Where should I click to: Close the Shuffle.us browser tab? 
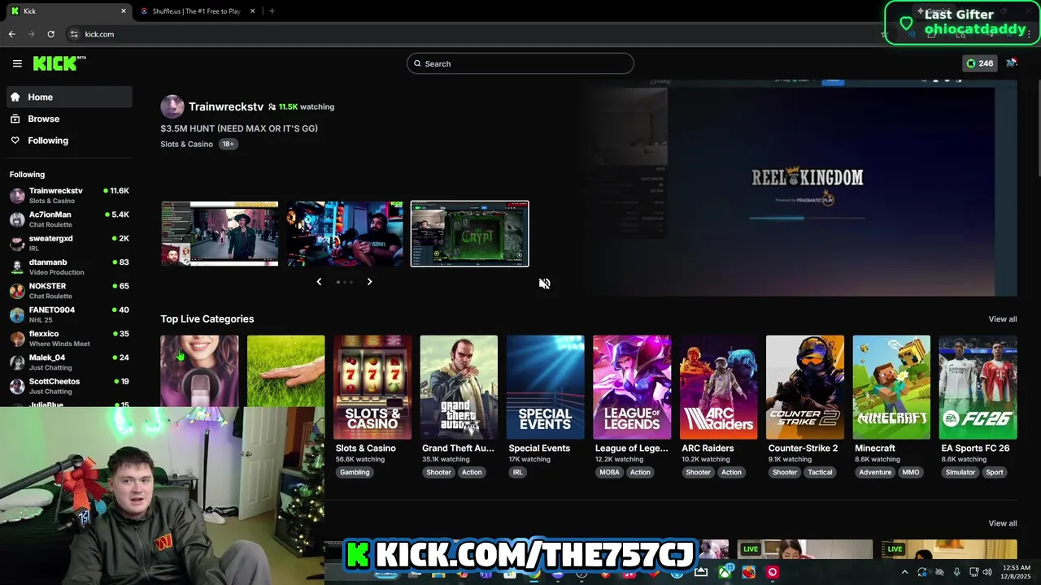252,11
